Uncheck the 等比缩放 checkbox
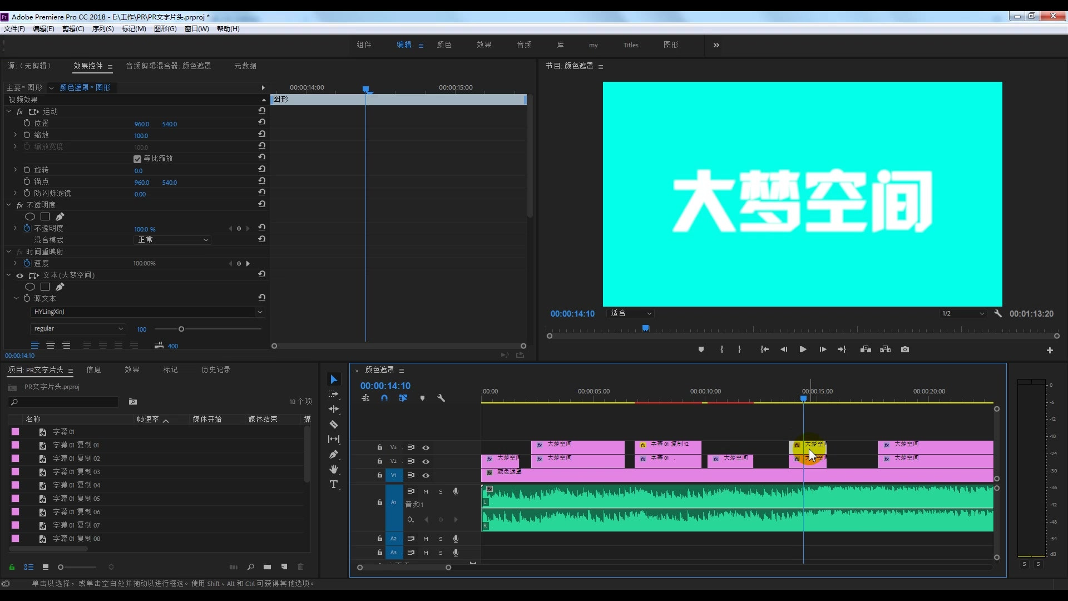The height and width of the screenshot is (601, 1068). [x=137, y=159]
